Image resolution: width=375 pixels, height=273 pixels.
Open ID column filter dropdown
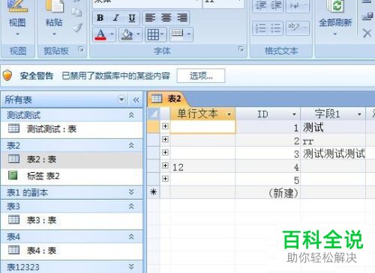(x=294, y=114)
